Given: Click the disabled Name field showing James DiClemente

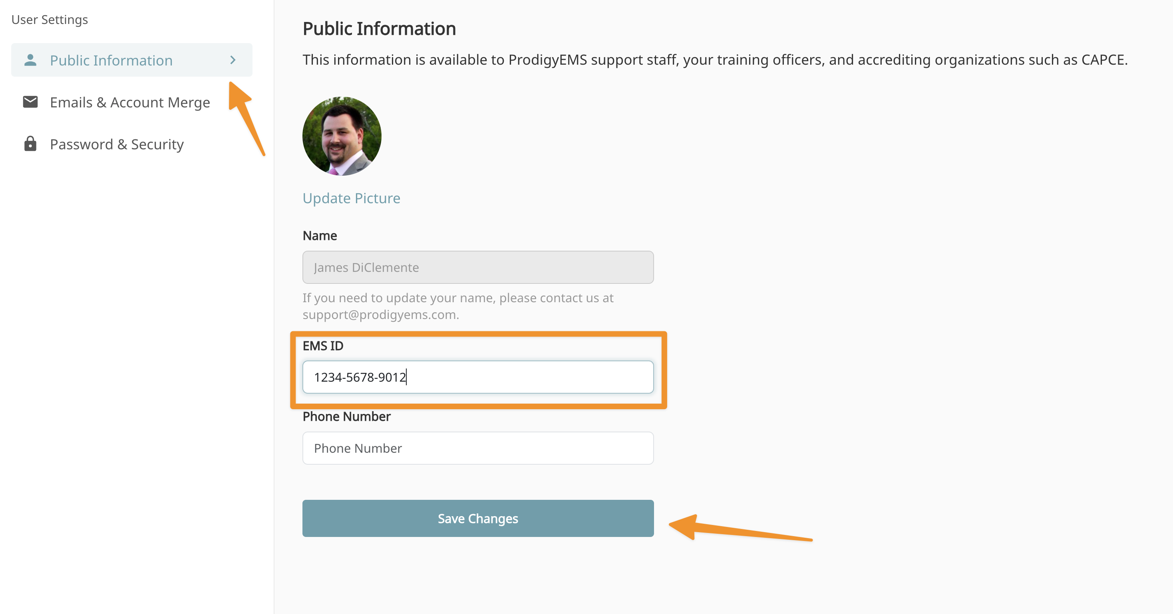Looking at the screenshot, I should pos(478,267).
